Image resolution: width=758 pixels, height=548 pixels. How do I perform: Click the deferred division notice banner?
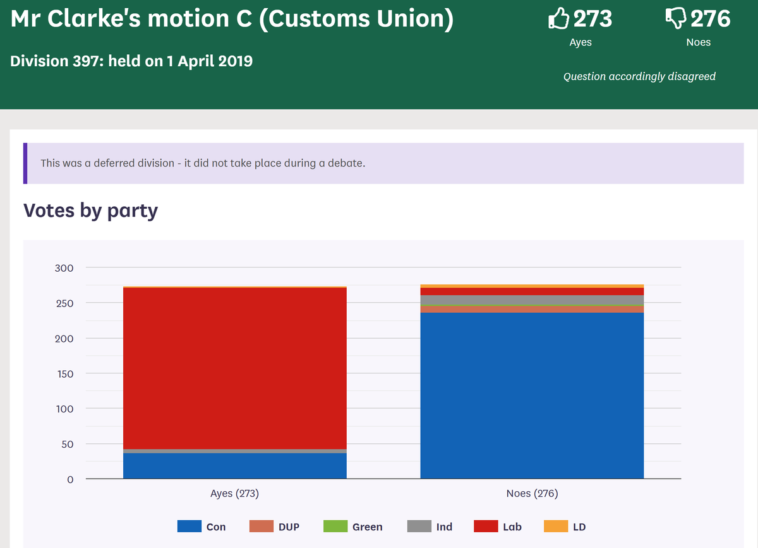383,163
